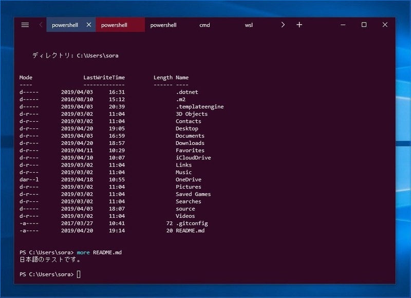Switch to the wsl tab
This screenshot has width=411, height=298.
coord(249,24)
